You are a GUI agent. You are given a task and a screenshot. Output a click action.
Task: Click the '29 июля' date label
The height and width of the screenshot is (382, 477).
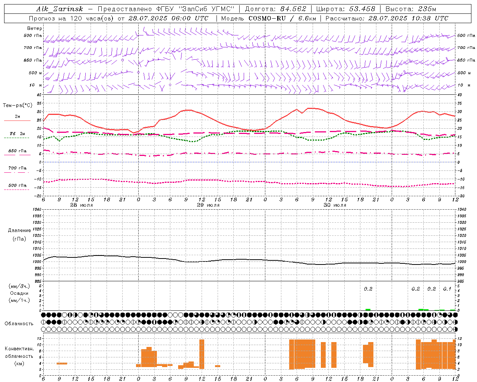coord(208,205)
